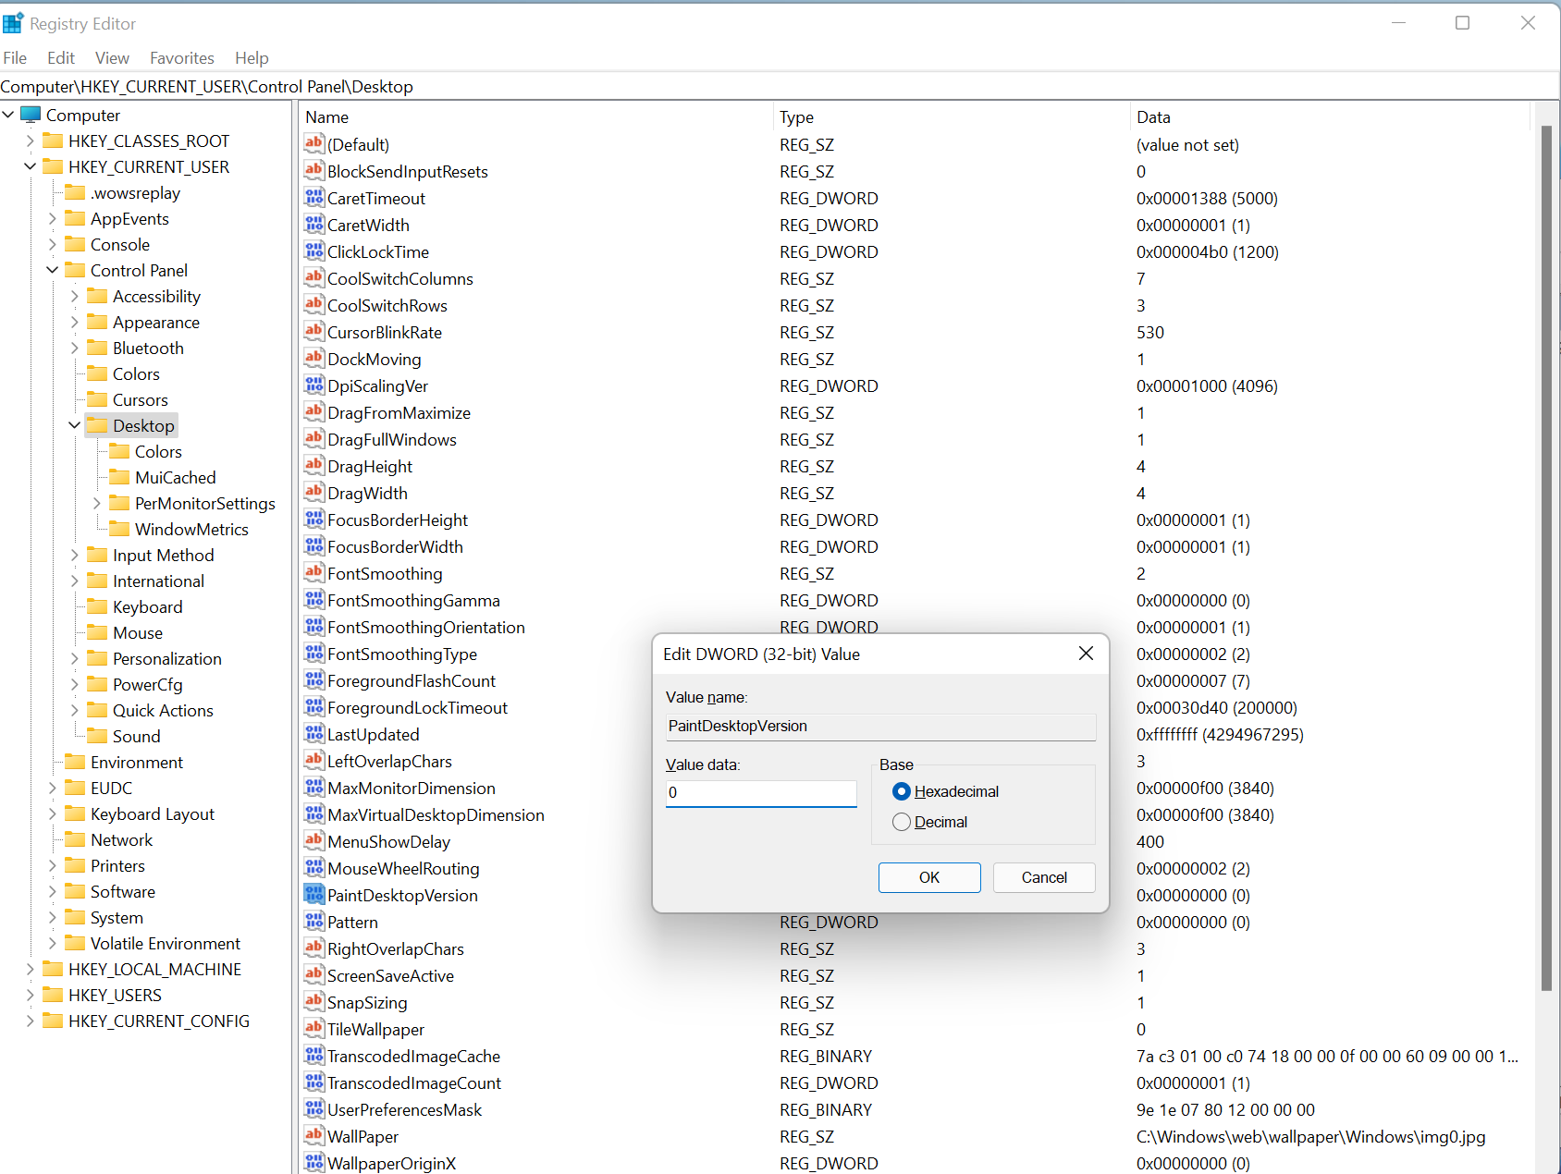Select the Computer icon in tree

coord(31,115)
